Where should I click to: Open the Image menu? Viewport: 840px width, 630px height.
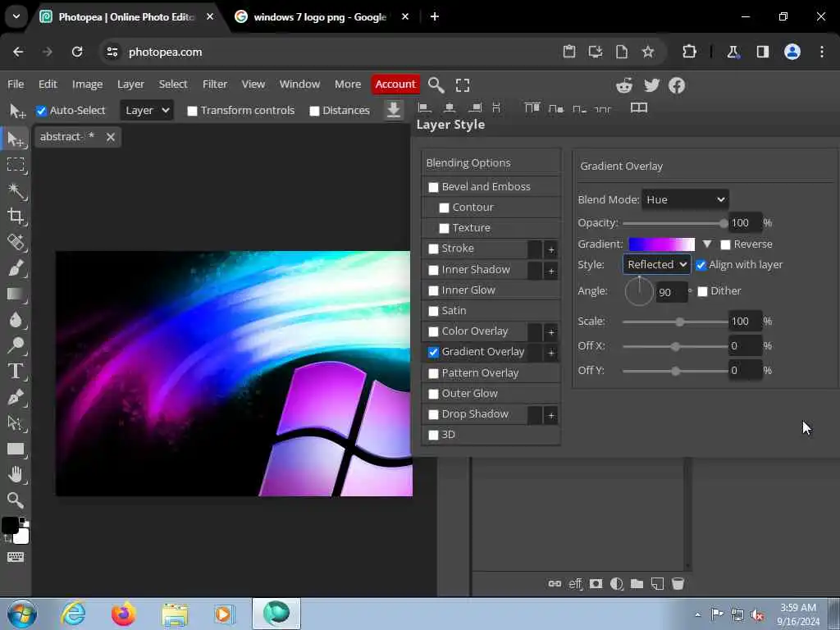point(87,84)
